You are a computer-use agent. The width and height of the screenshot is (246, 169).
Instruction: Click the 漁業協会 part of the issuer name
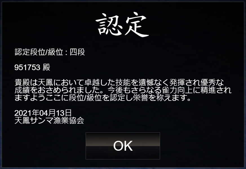pyautogui.click(x=69, y=120)
